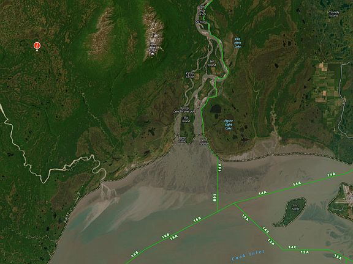Click the junction where 16B meets vertical line

217,211
